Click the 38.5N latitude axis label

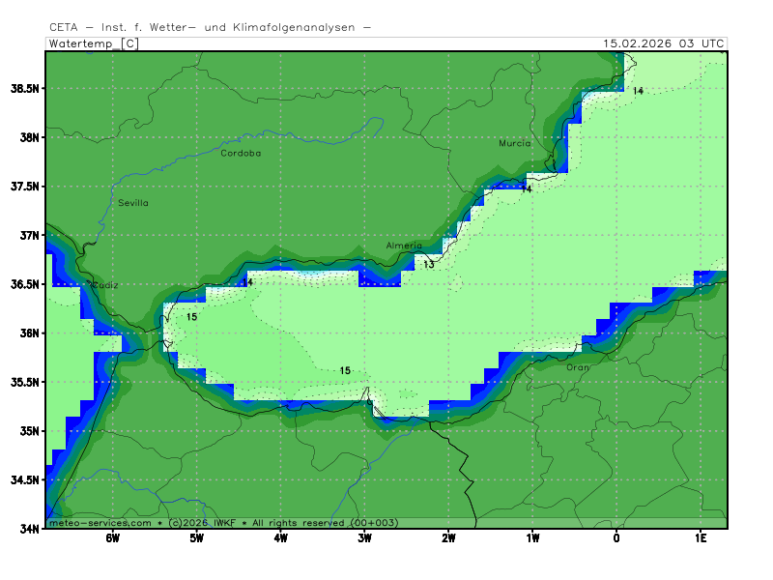(x=25, y=88)
